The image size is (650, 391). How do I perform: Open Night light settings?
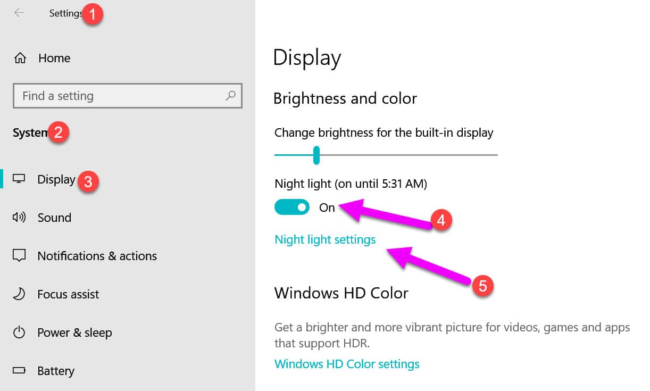point(324,239)
